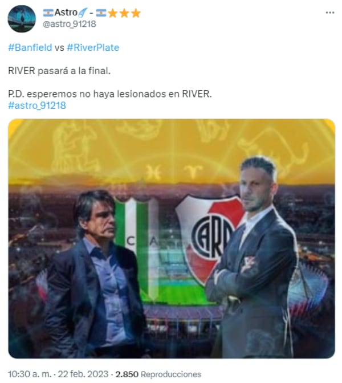The height and width of the screenshot is (383, 342).
Task: Open the Banfield vs River tweet image
Action: coord(172,239)
